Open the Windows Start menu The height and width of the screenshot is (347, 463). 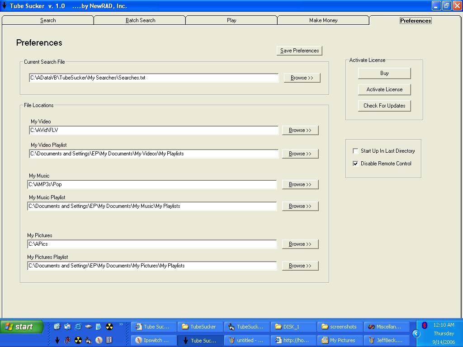[22, 327]
